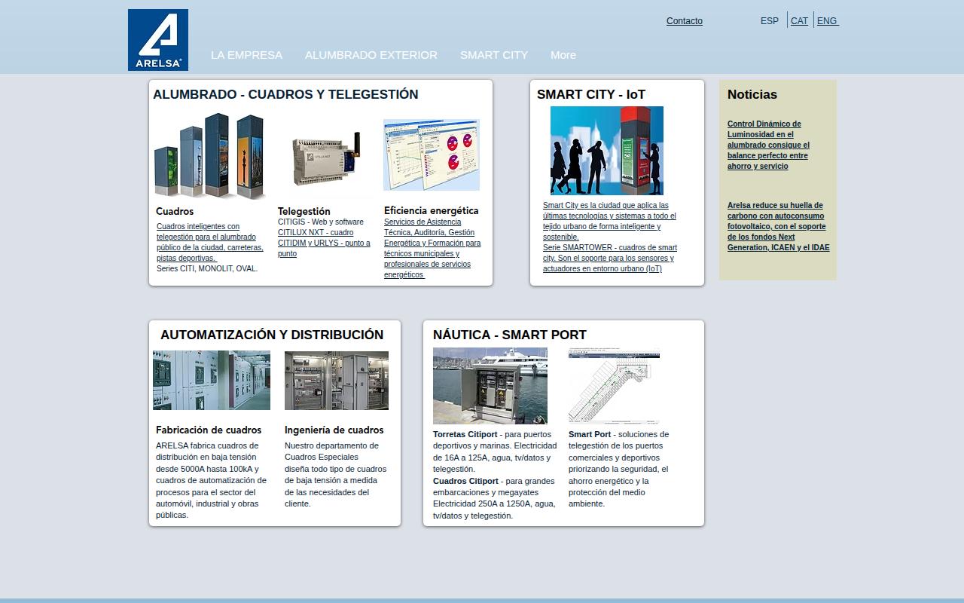Go to the Contacto page
This screenshot has width=964, height=603.
tap(685, 21)
